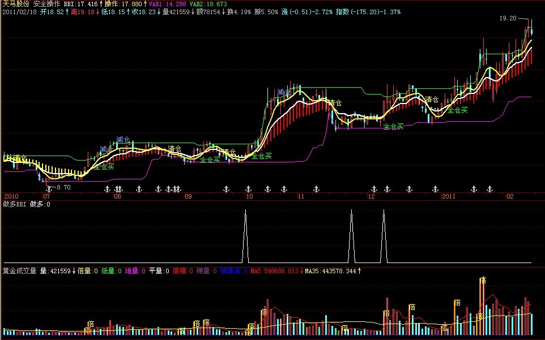Click the turnover amount 额78154
Screen dimensions: 545x340
tap(208, 12)
